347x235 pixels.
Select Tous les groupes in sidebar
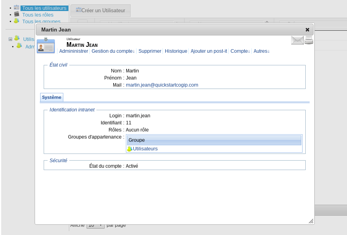(x=41, y=22)
